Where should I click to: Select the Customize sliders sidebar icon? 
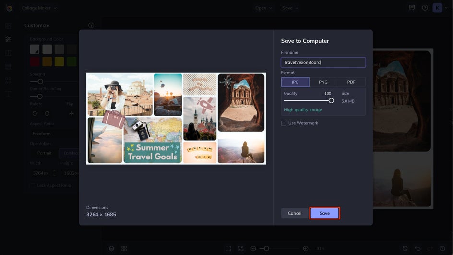(x=8, y=39)
